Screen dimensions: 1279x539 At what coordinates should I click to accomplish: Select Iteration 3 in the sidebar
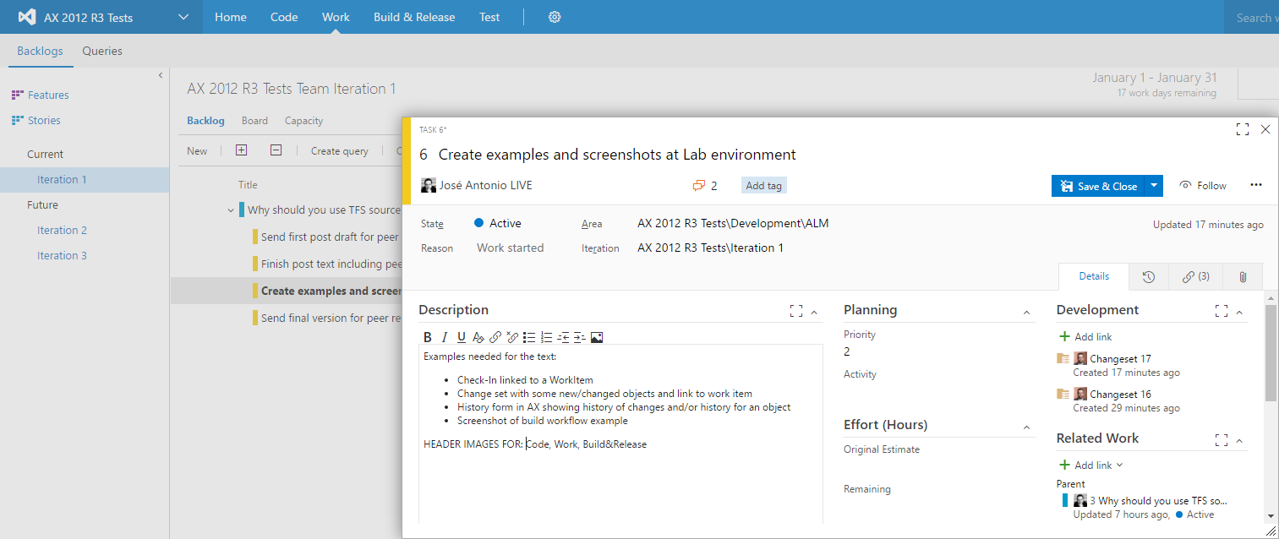pos(62,255)
